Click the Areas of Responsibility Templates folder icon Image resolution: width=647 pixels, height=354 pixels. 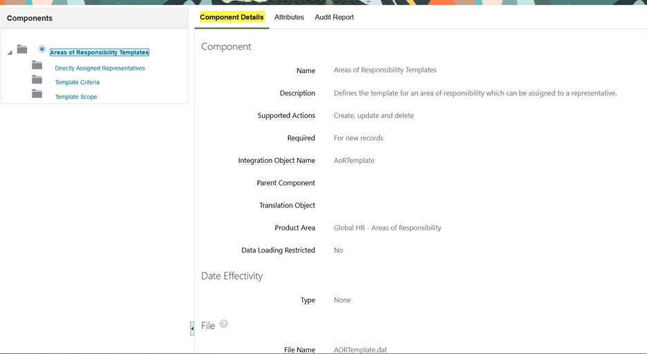[x=22, y=50]
